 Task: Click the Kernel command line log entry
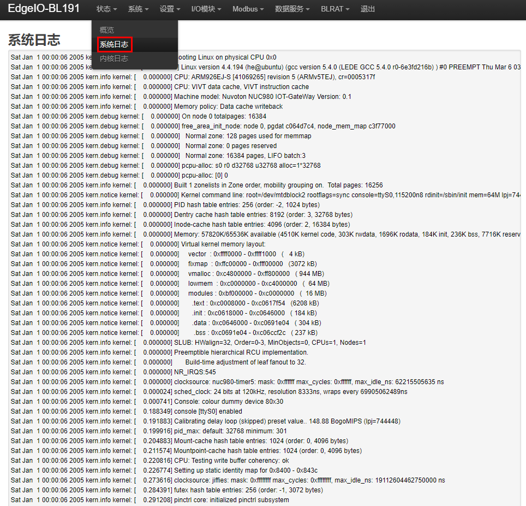click(x=265, y=195)
